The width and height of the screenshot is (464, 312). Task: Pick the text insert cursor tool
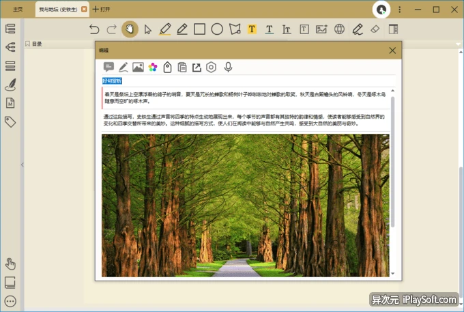(x=287, y=29)
